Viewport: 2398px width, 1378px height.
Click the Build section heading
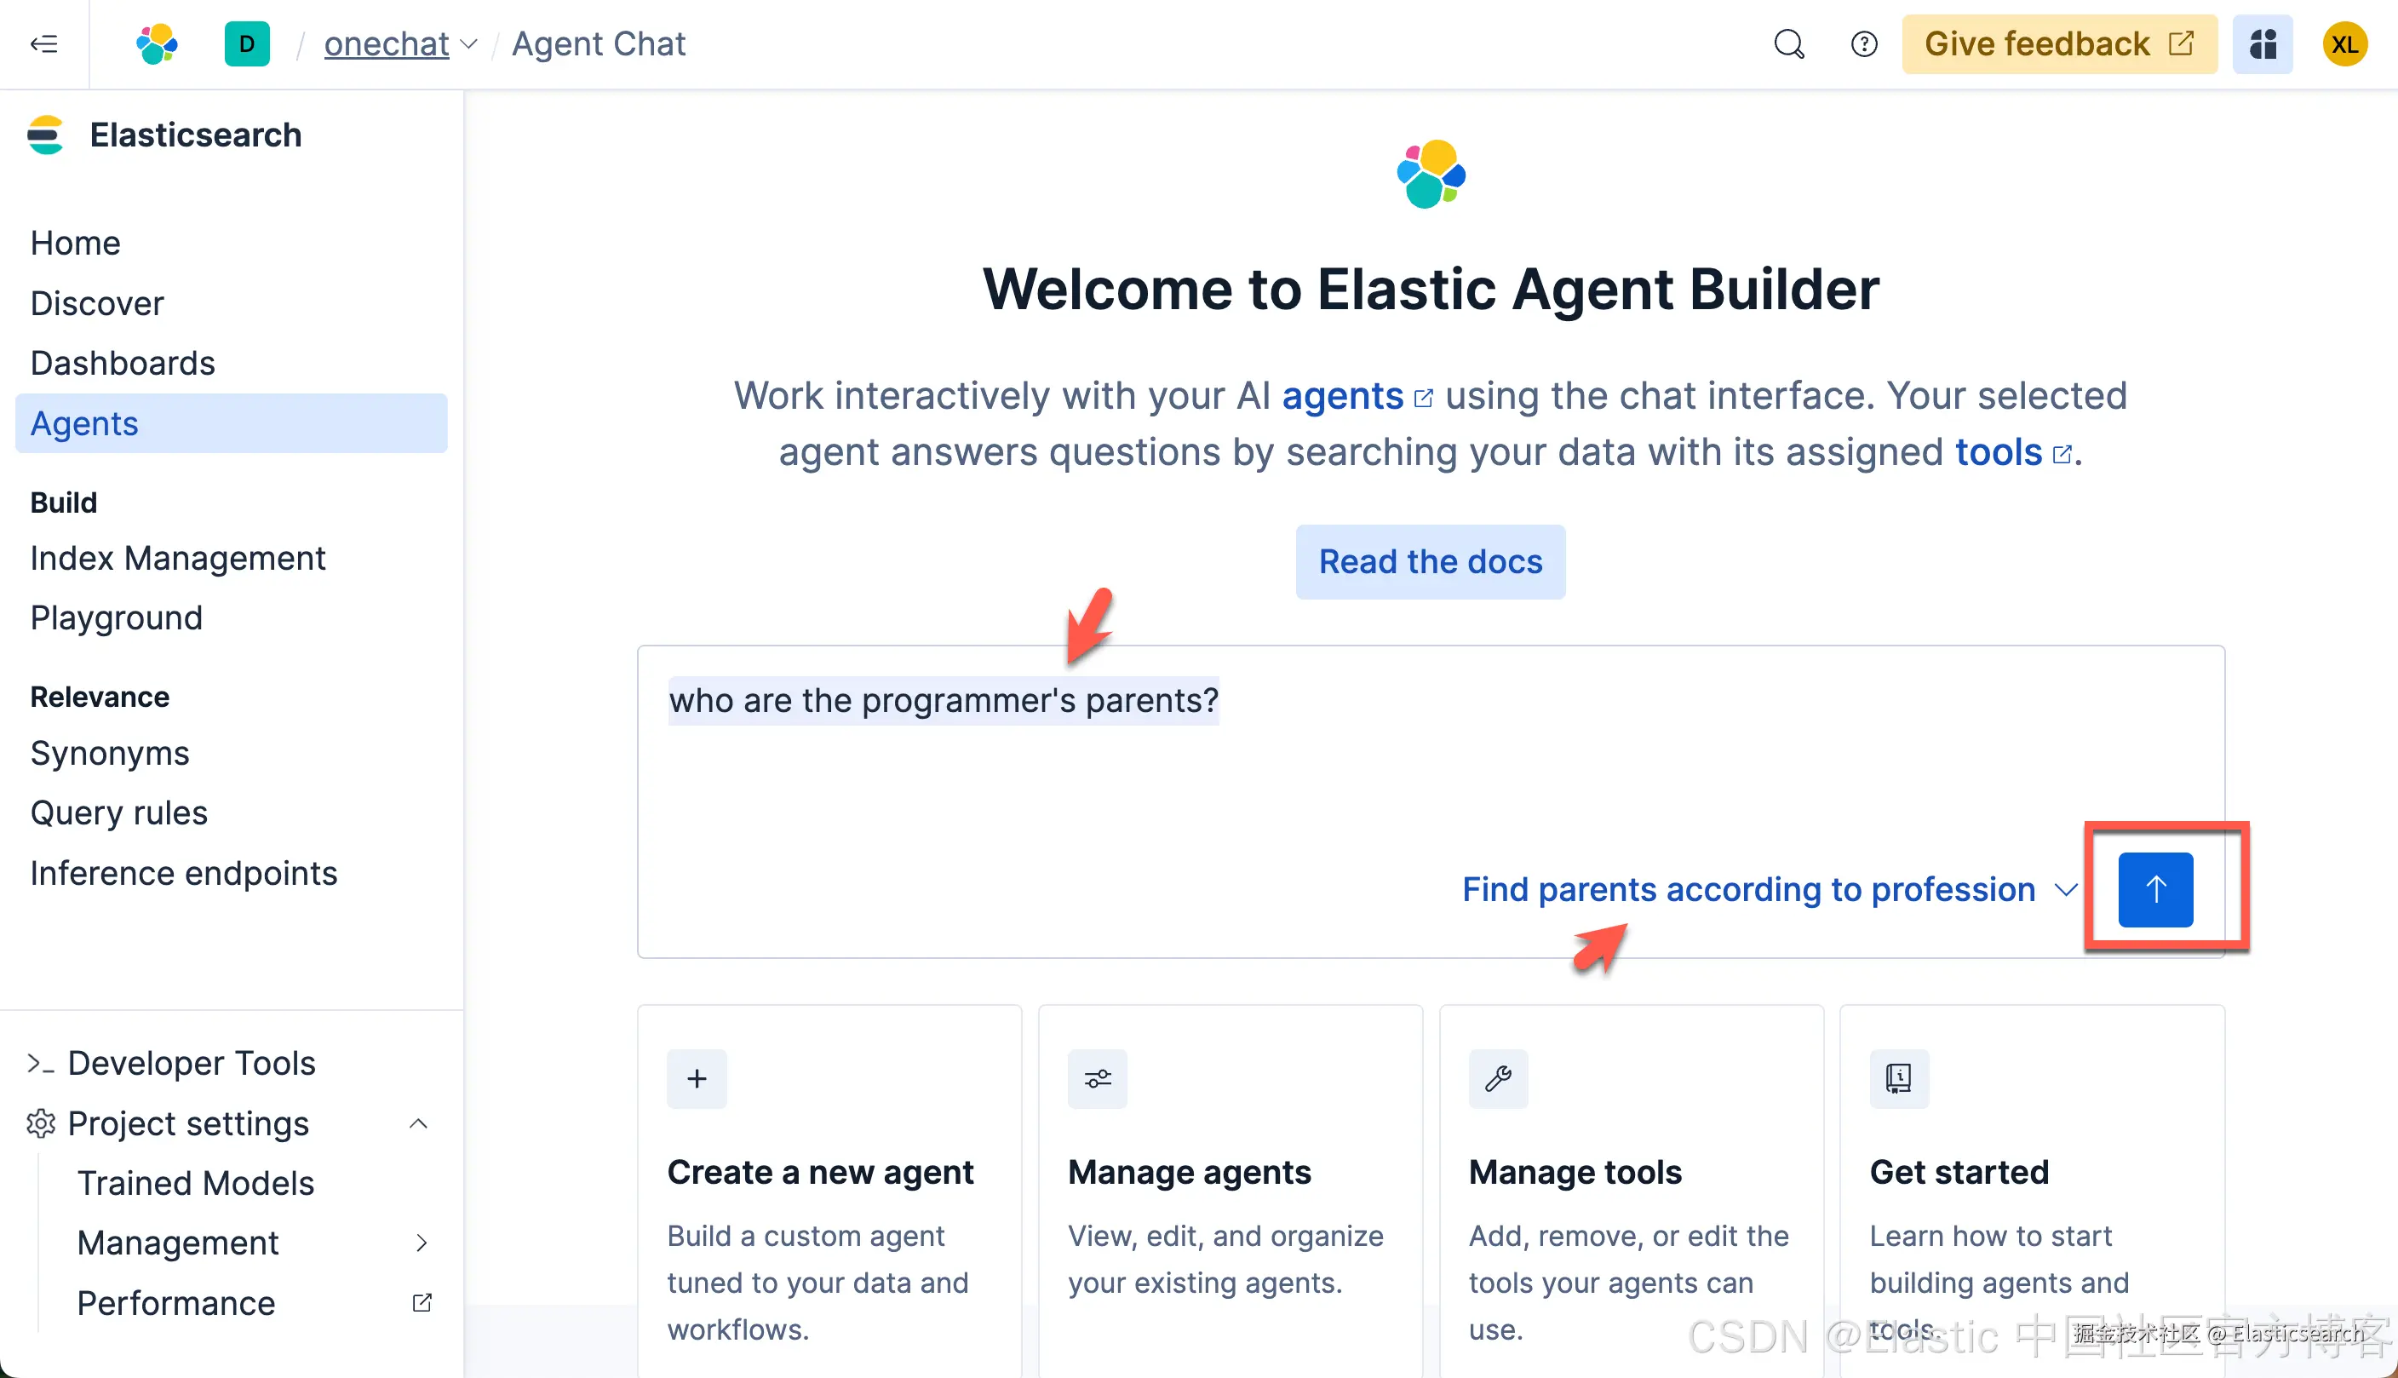coord(63,502)
